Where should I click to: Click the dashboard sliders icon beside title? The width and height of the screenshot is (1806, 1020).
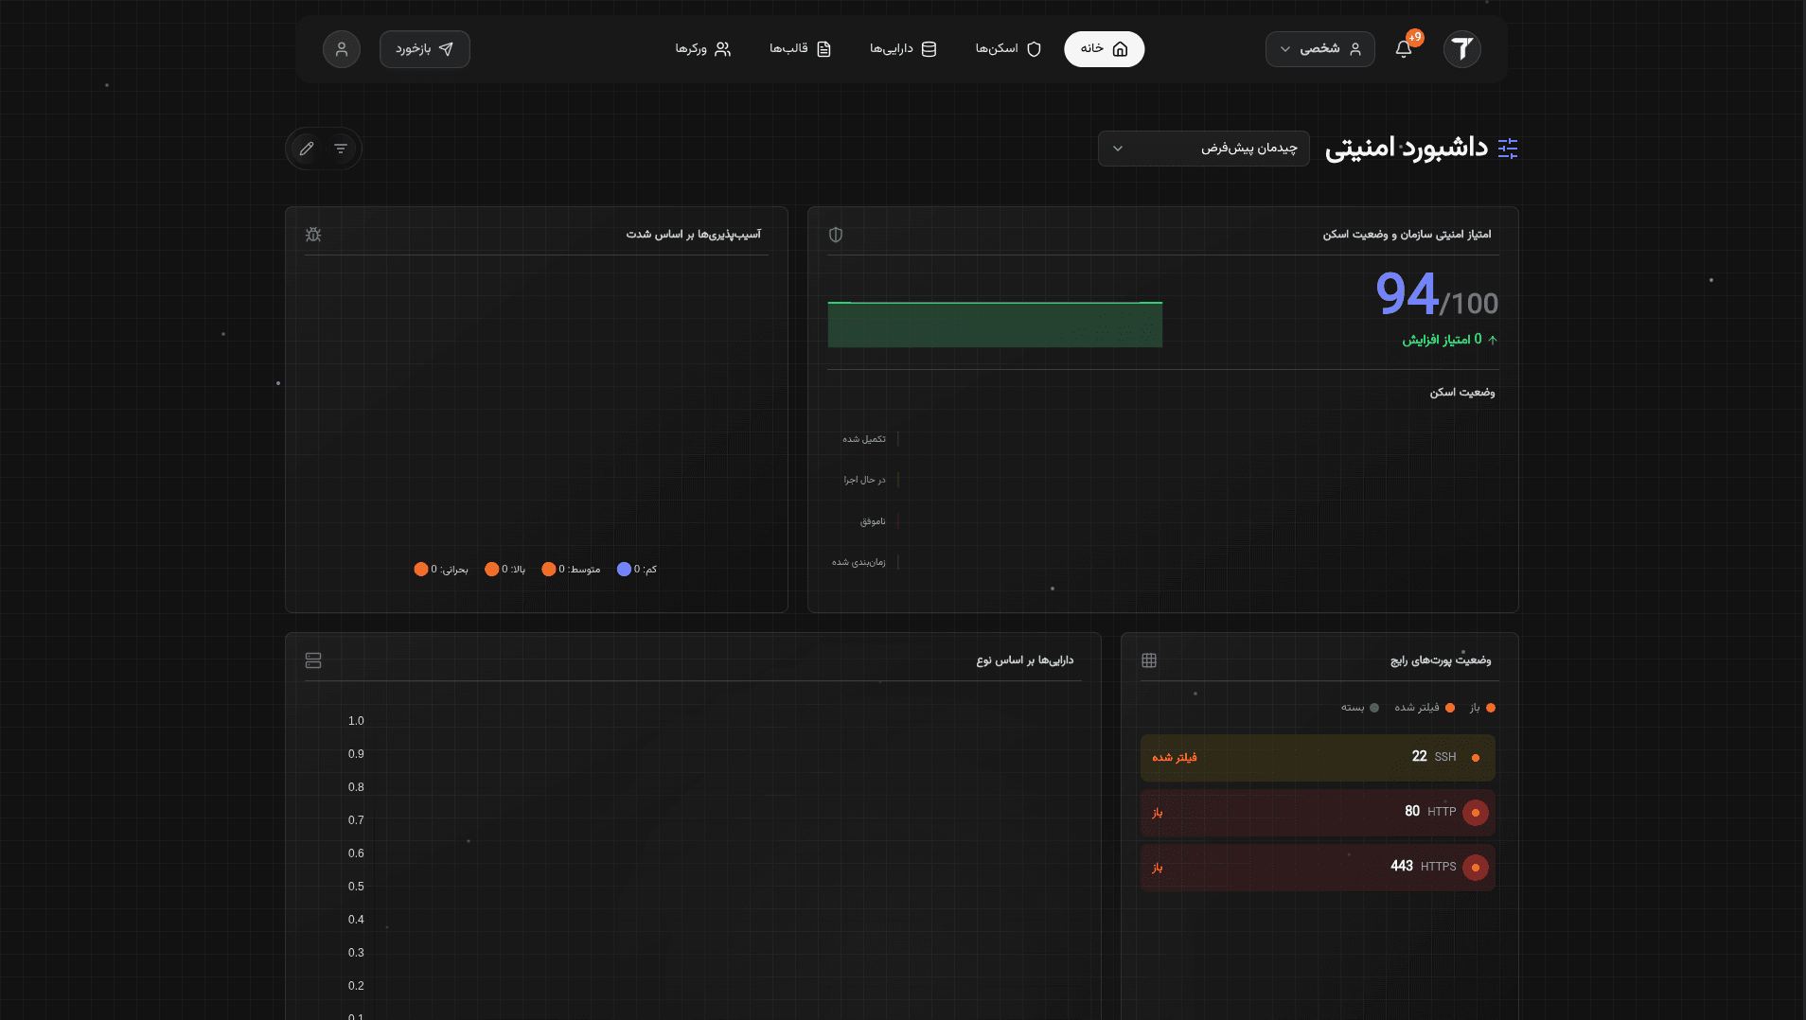[x=1508, y=149]
